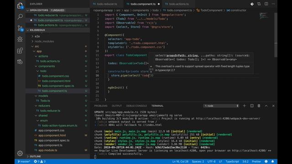Expand the node_modules folder
The image size is (292, 164).
[32, 41]
